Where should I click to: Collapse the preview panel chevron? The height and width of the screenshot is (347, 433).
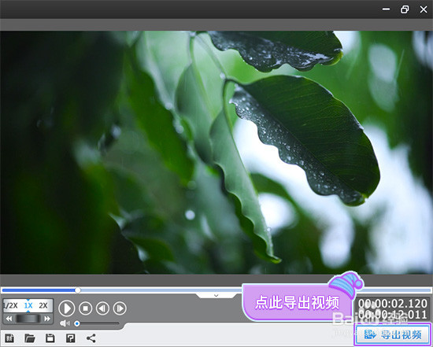pos(216,295)
